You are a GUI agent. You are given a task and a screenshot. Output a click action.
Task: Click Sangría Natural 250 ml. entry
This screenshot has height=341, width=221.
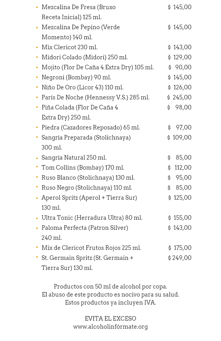pos(74,158)
